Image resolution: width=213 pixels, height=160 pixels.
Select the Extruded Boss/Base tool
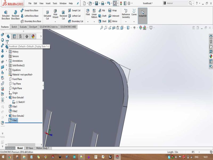tap(6, 15)
